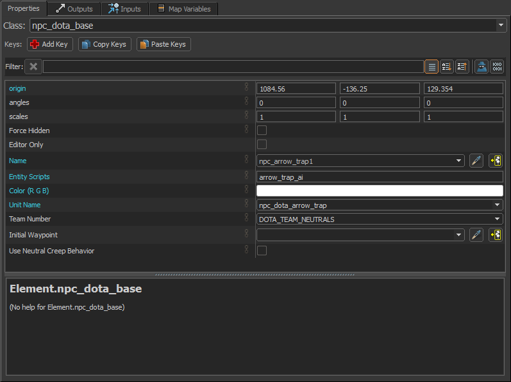Click link icon beside Team Number
Viewport: 511px width, 382px height.
(246, 217)
